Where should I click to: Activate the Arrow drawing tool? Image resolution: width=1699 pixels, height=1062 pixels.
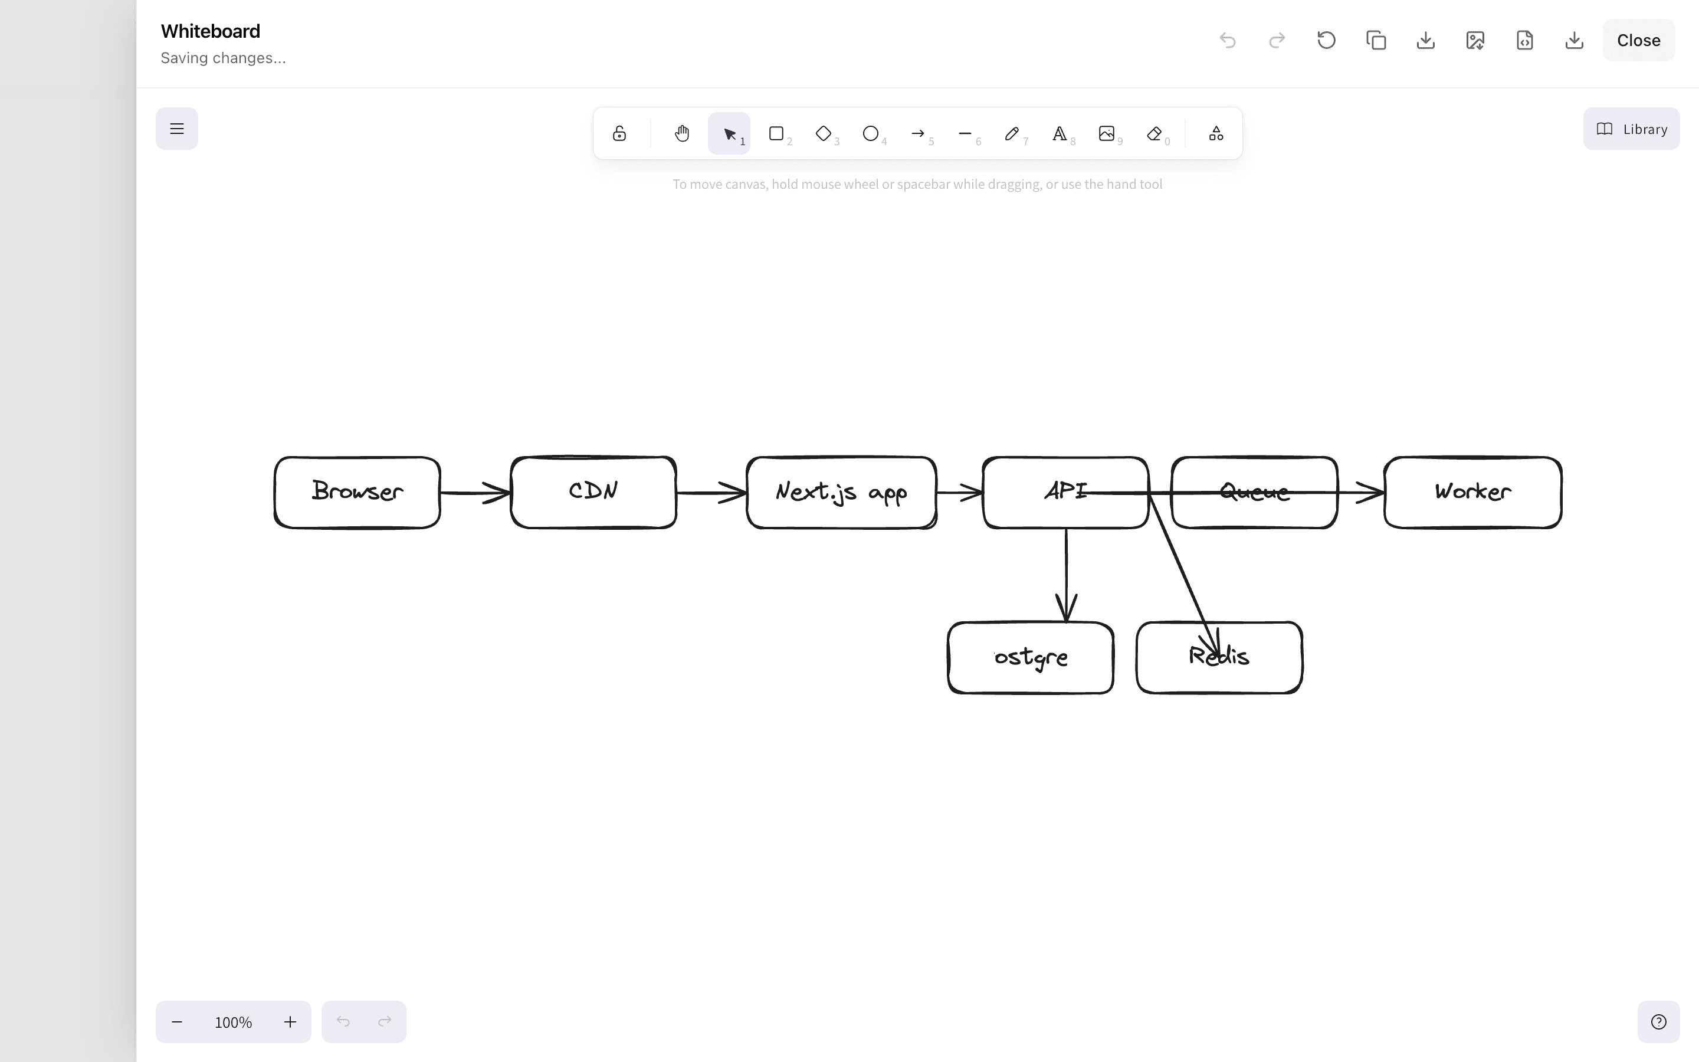[x=917, y=133]
